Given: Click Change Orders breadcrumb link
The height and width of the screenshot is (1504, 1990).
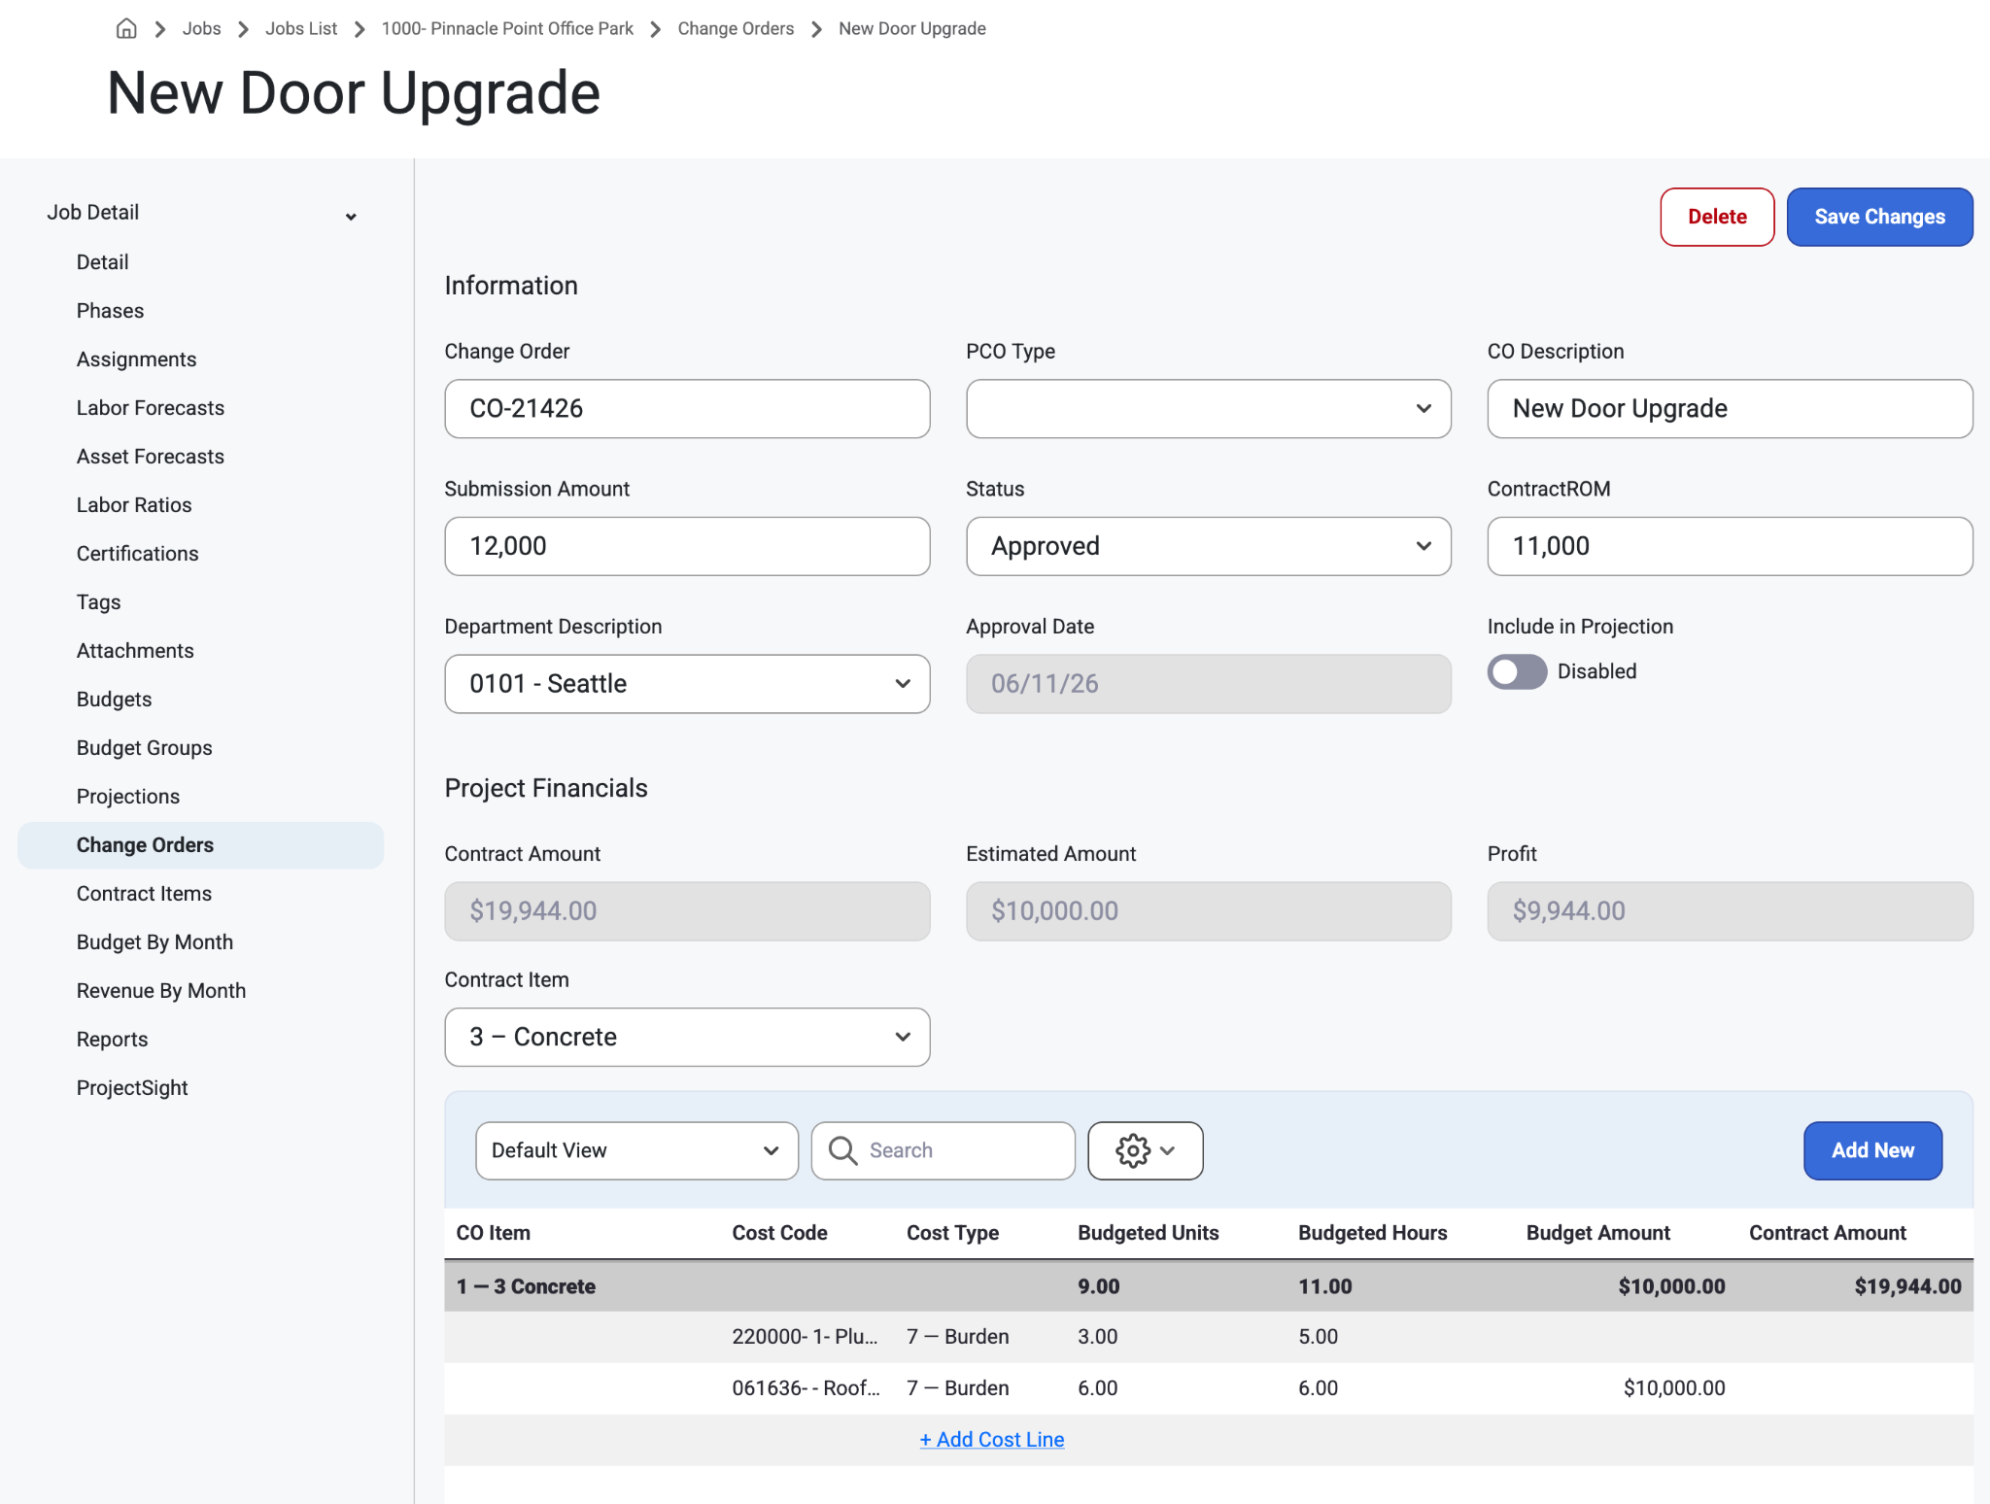Looking at the screenshot, I should (736, 28).
